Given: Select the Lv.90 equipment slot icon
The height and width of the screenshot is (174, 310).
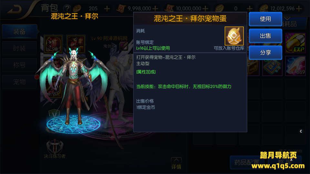Looking at the screenshot, I should [x=53, y=44].
